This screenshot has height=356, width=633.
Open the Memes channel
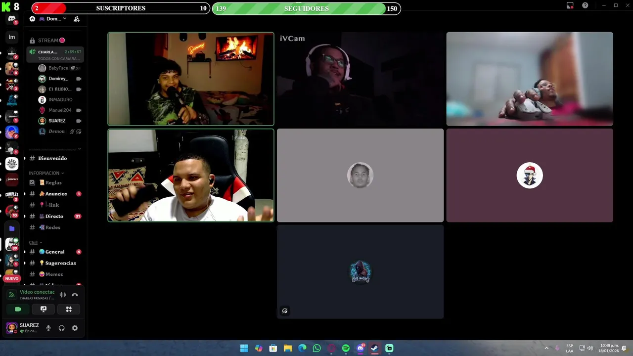55,274
